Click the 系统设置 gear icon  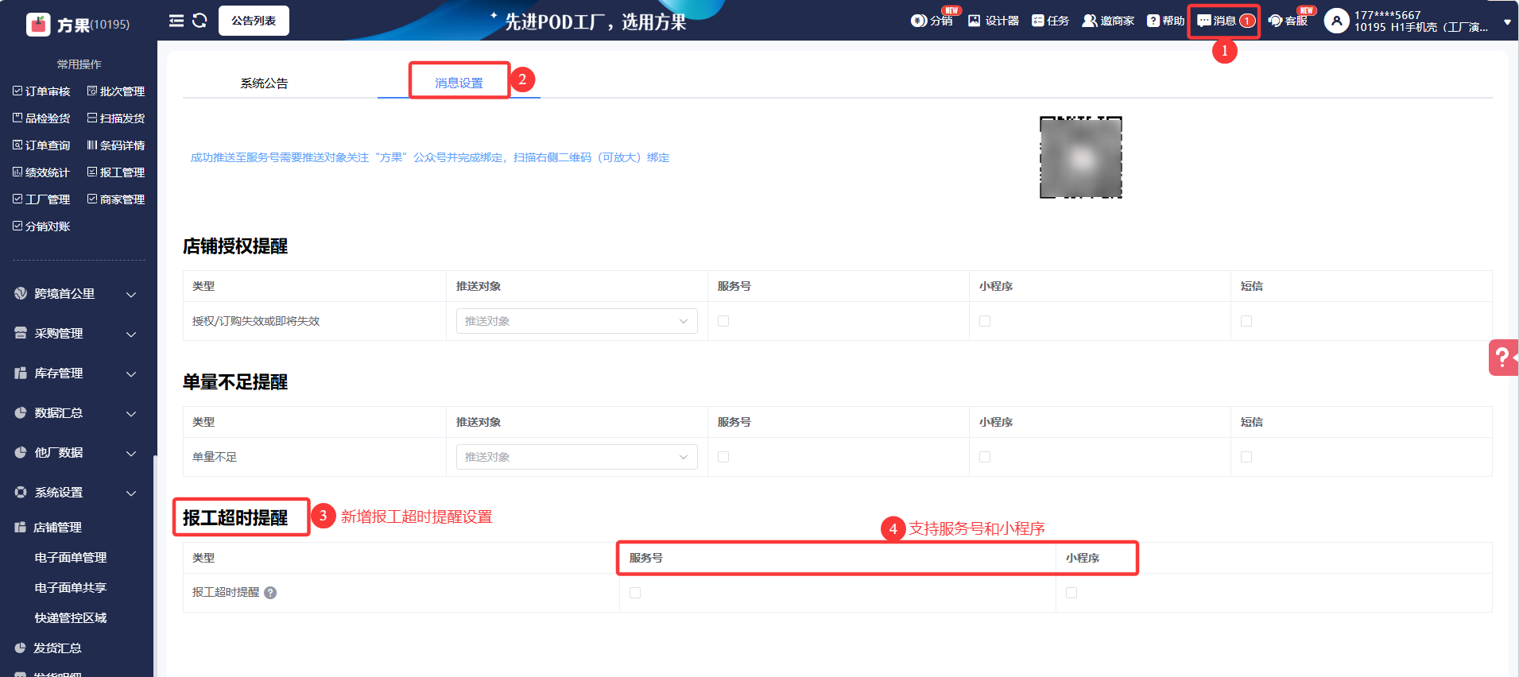21,492
